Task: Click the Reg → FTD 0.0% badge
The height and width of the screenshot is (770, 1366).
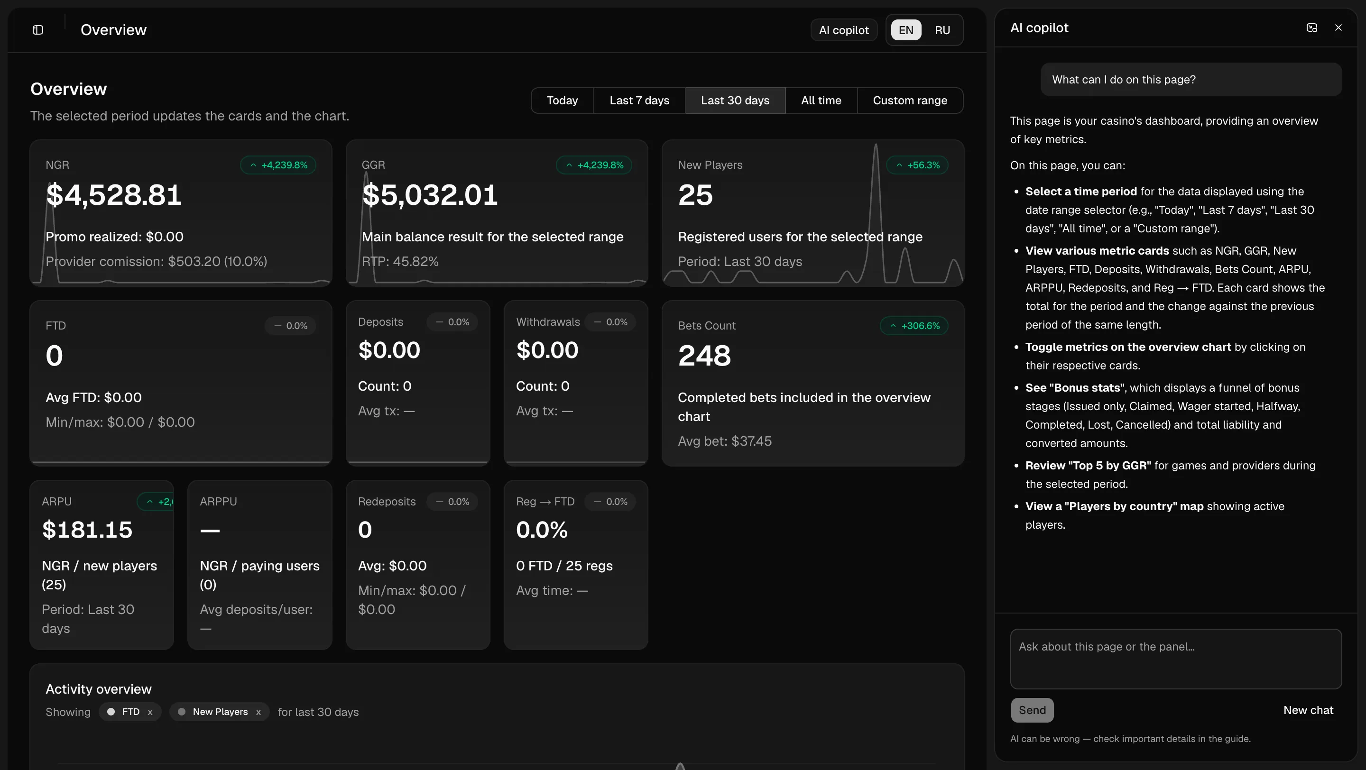Action: point(610,501)
